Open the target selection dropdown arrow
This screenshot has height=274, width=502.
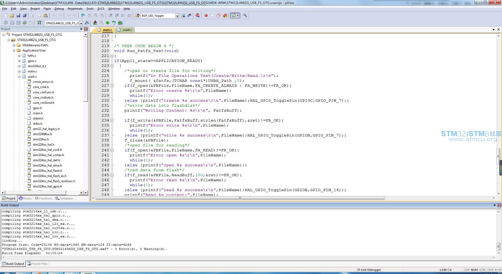point(81,23)
